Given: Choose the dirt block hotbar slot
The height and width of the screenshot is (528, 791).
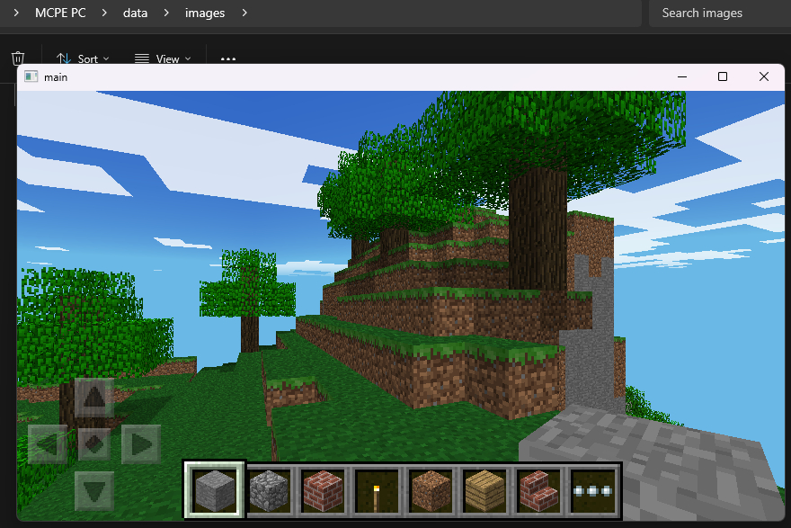Looking at the screenshot, I should point(431,490).
